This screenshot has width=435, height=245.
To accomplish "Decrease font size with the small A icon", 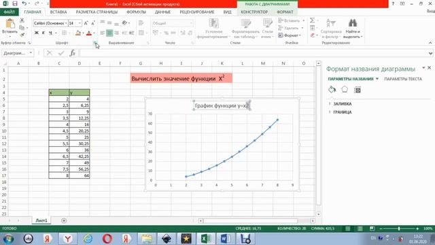I will pyautogui.click(x=92, y=23).
